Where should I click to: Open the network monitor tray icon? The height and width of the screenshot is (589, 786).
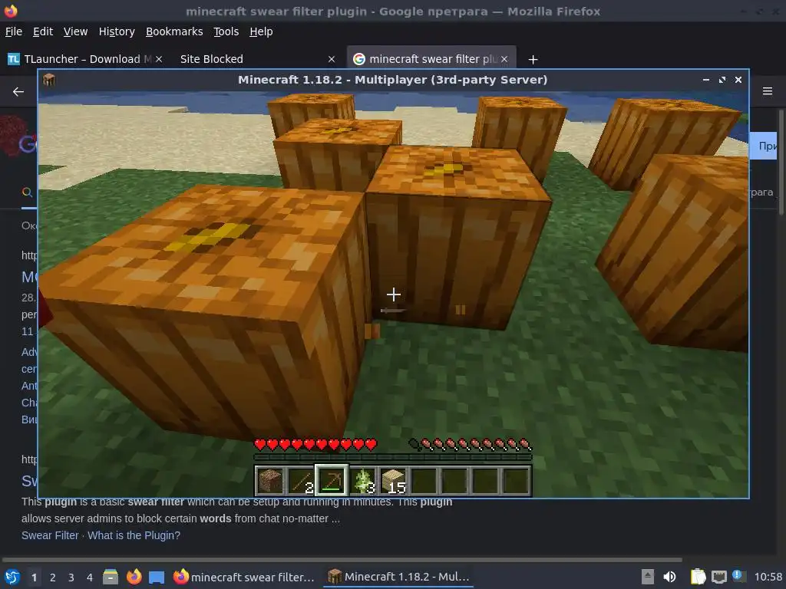click(718, 577)
